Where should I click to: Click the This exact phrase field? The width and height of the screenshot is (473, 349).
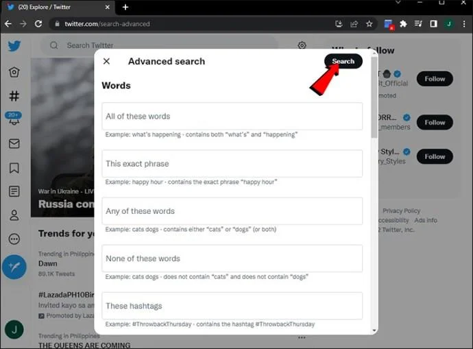[232, 163]
